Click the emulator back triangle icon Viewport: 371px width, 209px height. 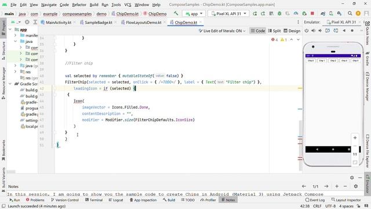(344, 31)
